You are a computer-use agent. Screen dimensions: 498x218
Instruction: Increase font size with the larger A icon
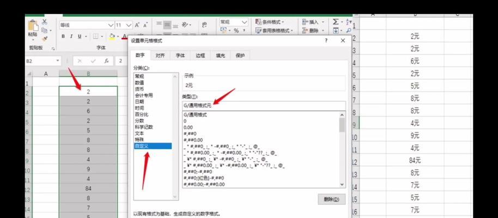pos(137,25)
